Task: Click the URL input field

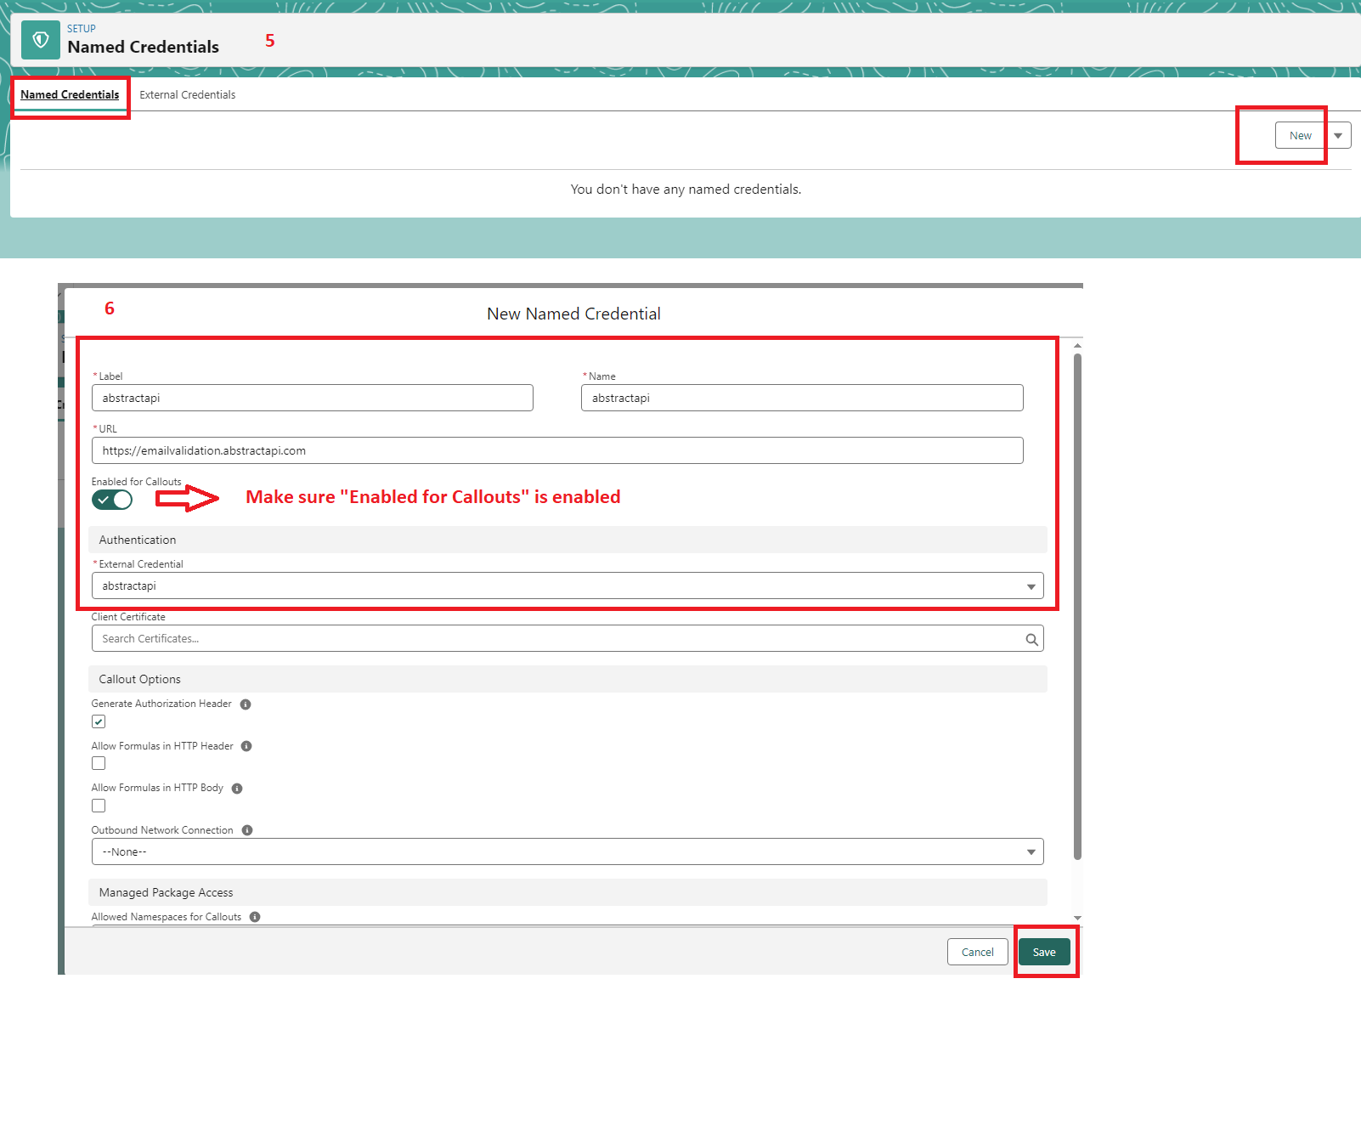Action: click(556, 450)
